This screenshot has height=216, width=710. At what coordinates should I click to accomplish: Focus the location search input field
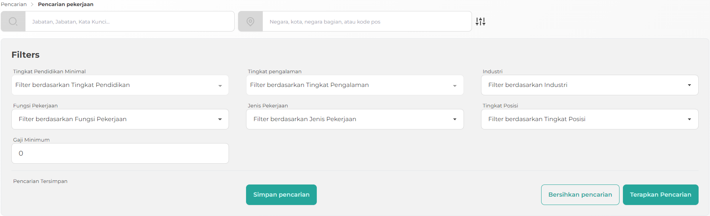[367, 21]
